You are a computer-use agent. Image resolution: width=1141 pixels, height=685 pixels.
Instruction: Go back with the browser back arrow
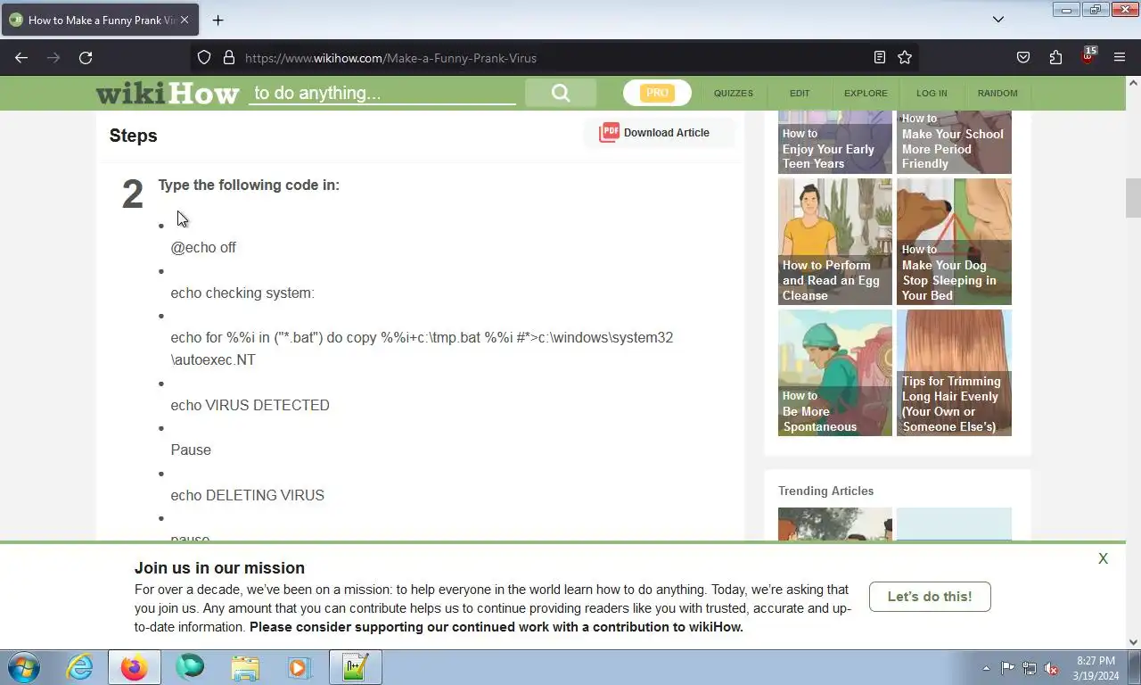(21, 58)
